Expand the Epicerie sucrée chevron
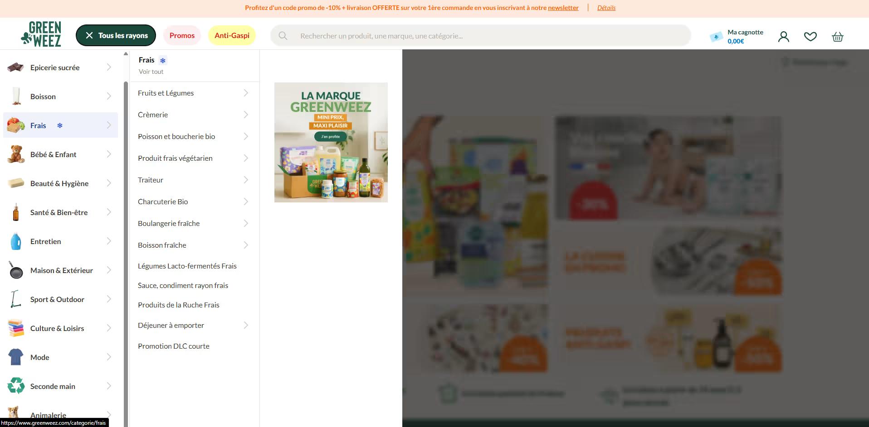This screenshot has width=869, height=427. (x=109, y=67)
